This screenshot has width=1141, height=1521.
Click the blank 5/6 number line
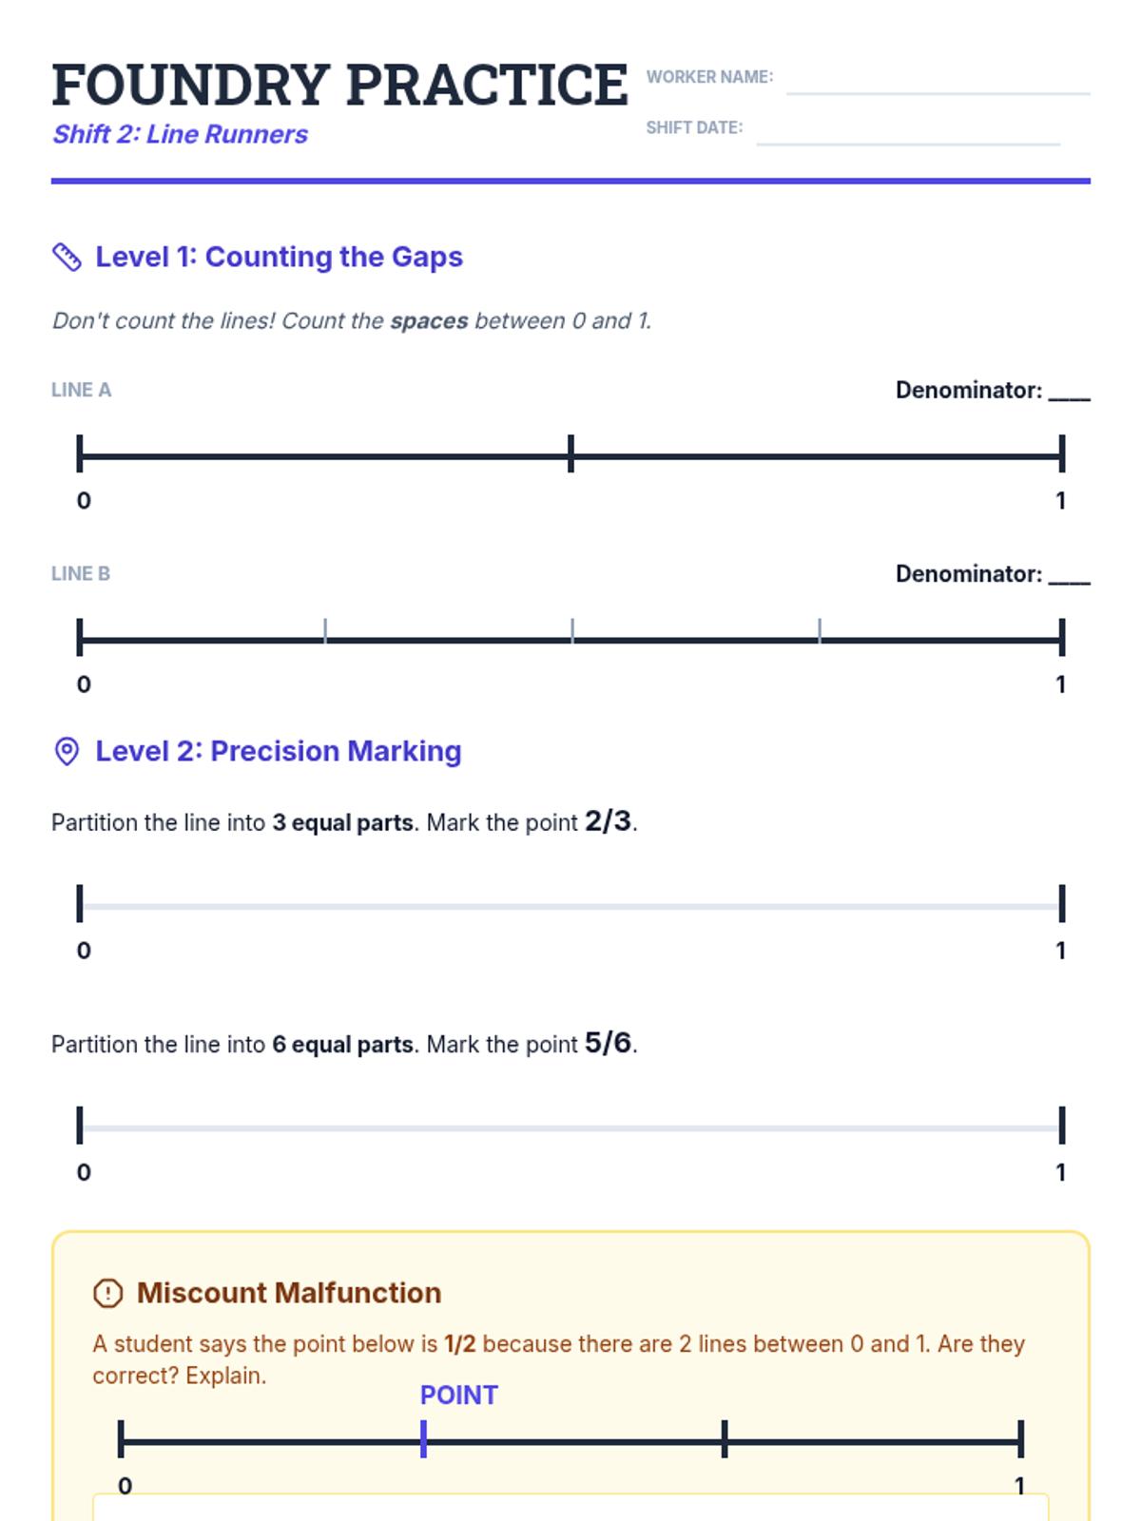pos(570,1127)
